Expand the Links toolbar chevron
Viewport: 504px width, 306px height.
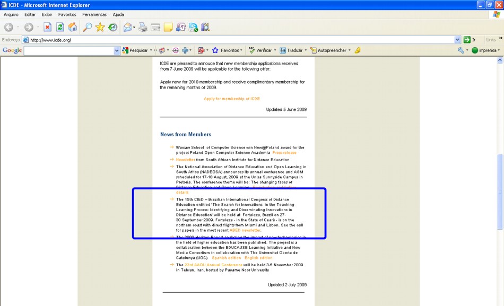click(x=500, y=38)
